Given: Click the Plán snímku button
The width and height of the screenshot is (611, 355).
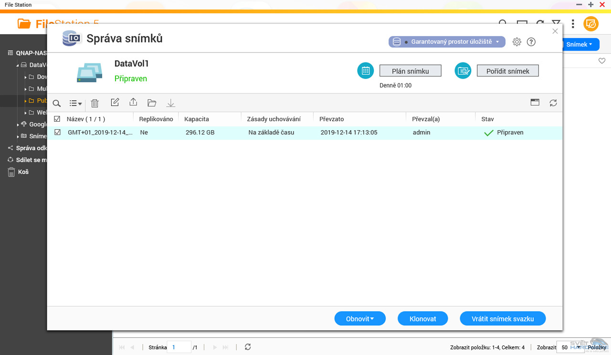Looking at the screenshot, I should tap(410, 71).
